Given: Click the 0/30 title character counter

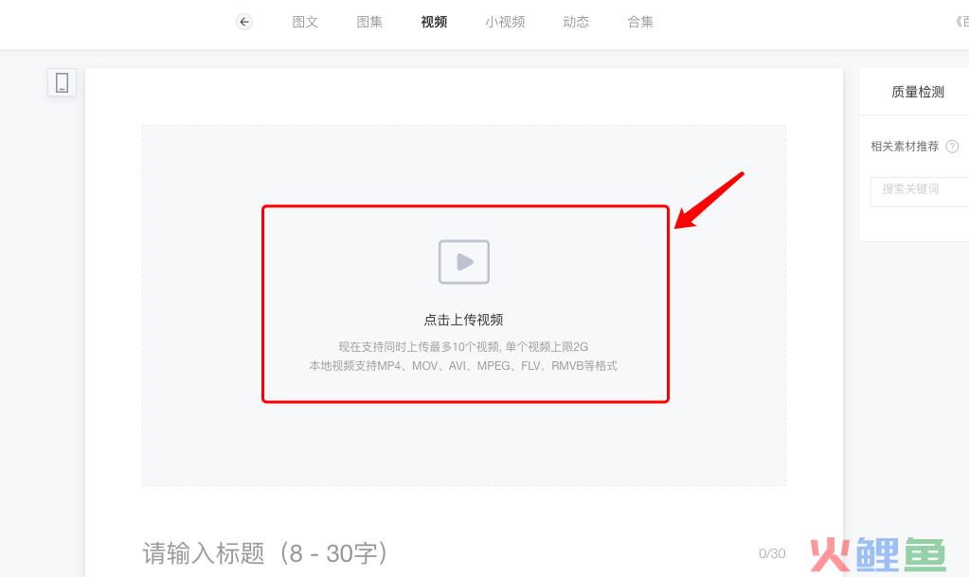Looking at the screenshot, I should pyautogui.click(x=772, y=553).
